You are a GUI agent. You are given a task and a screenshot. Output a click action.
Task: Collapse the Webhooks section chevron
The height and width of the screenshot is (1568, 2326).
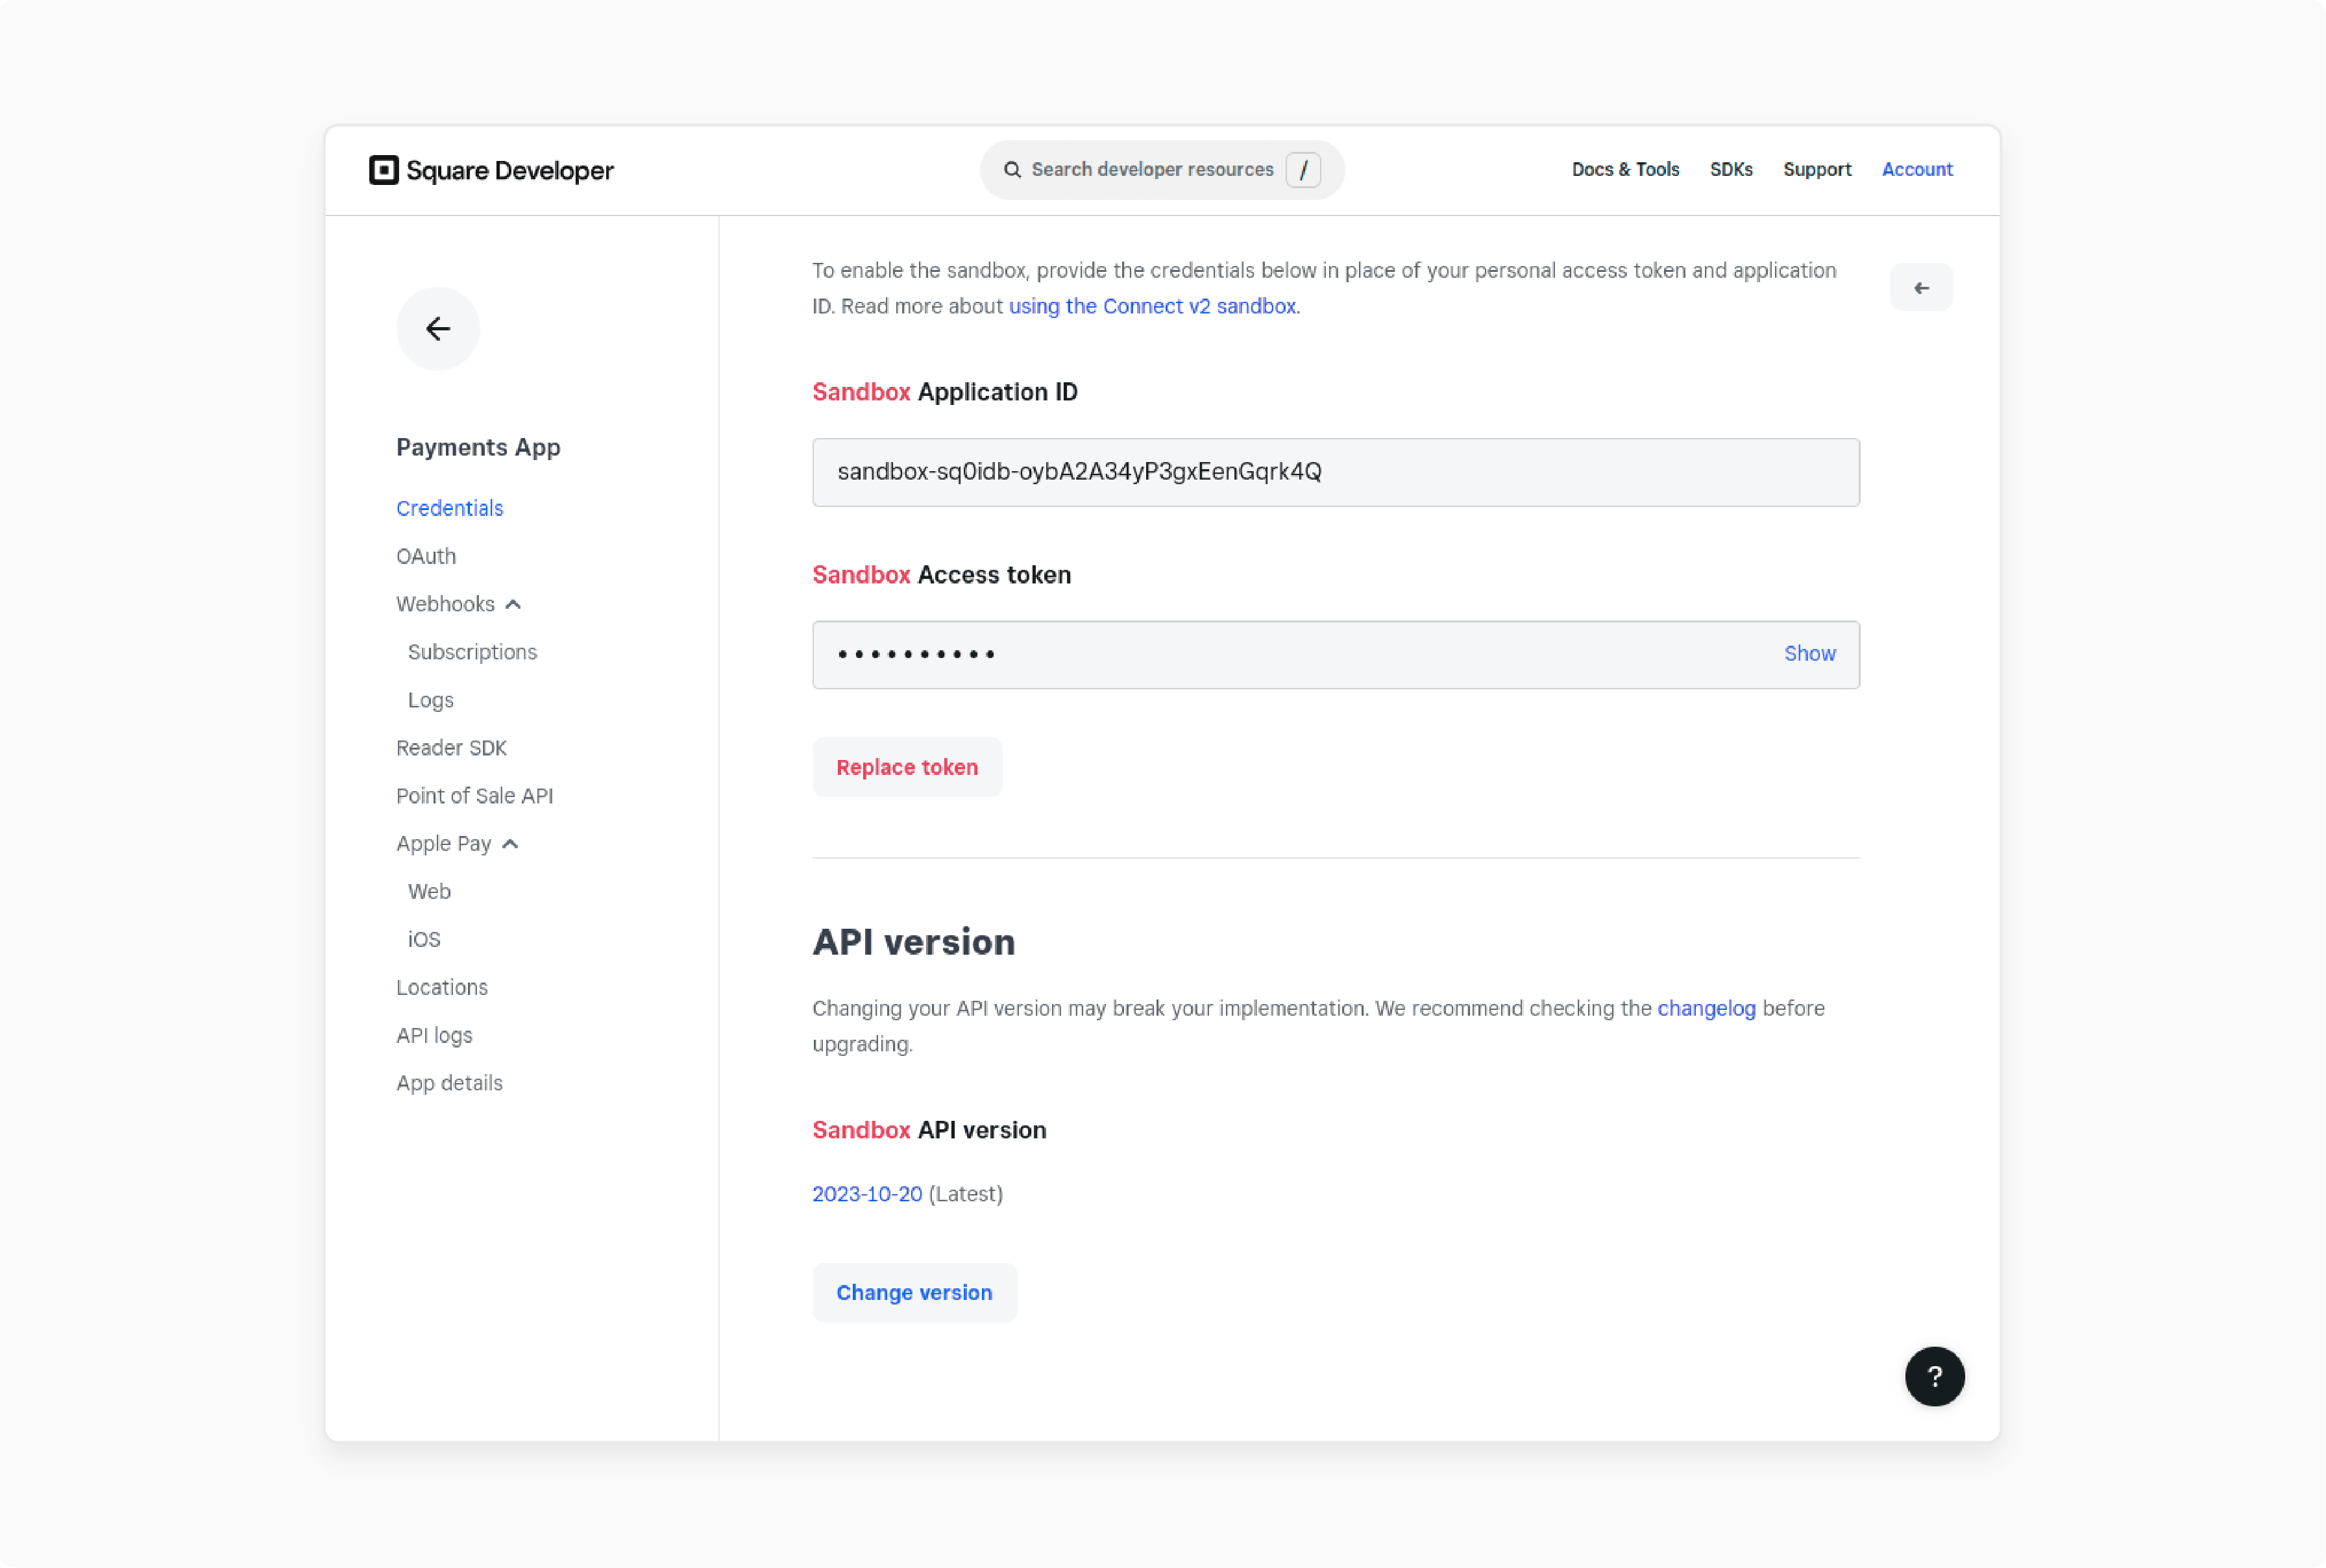pos(513,605)
